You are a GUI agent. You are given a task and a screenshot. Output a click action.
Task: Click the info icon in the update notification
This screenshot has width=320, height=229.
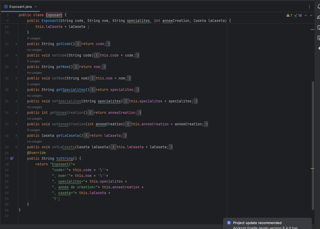tap(229, 223)
